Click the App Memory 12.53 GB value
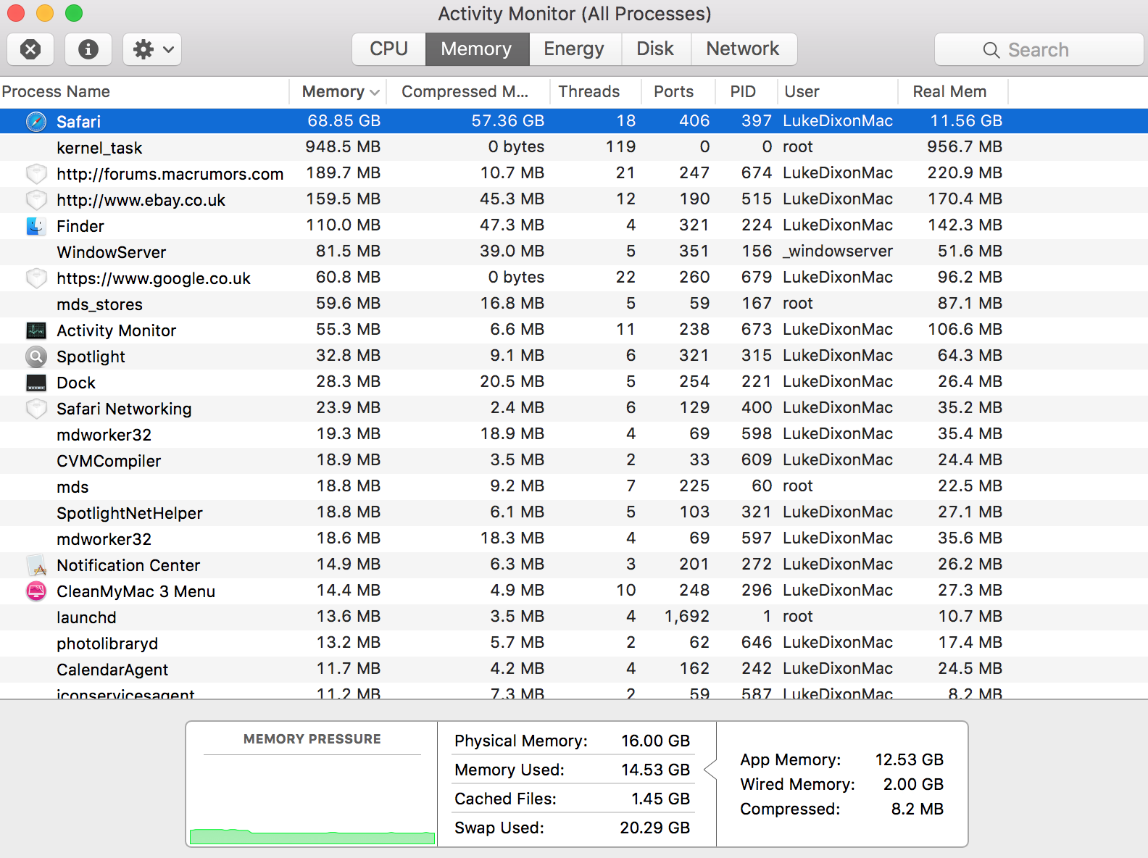Screen dimensions: 1148x858 [x=910, y=759]
